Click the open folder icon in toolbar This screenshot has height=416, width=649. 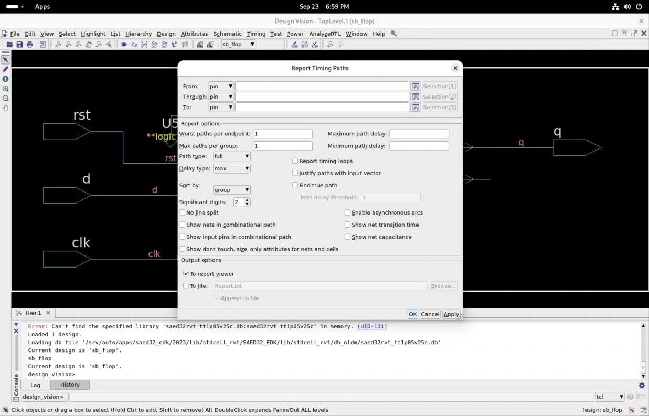click(x=9, y=45)
